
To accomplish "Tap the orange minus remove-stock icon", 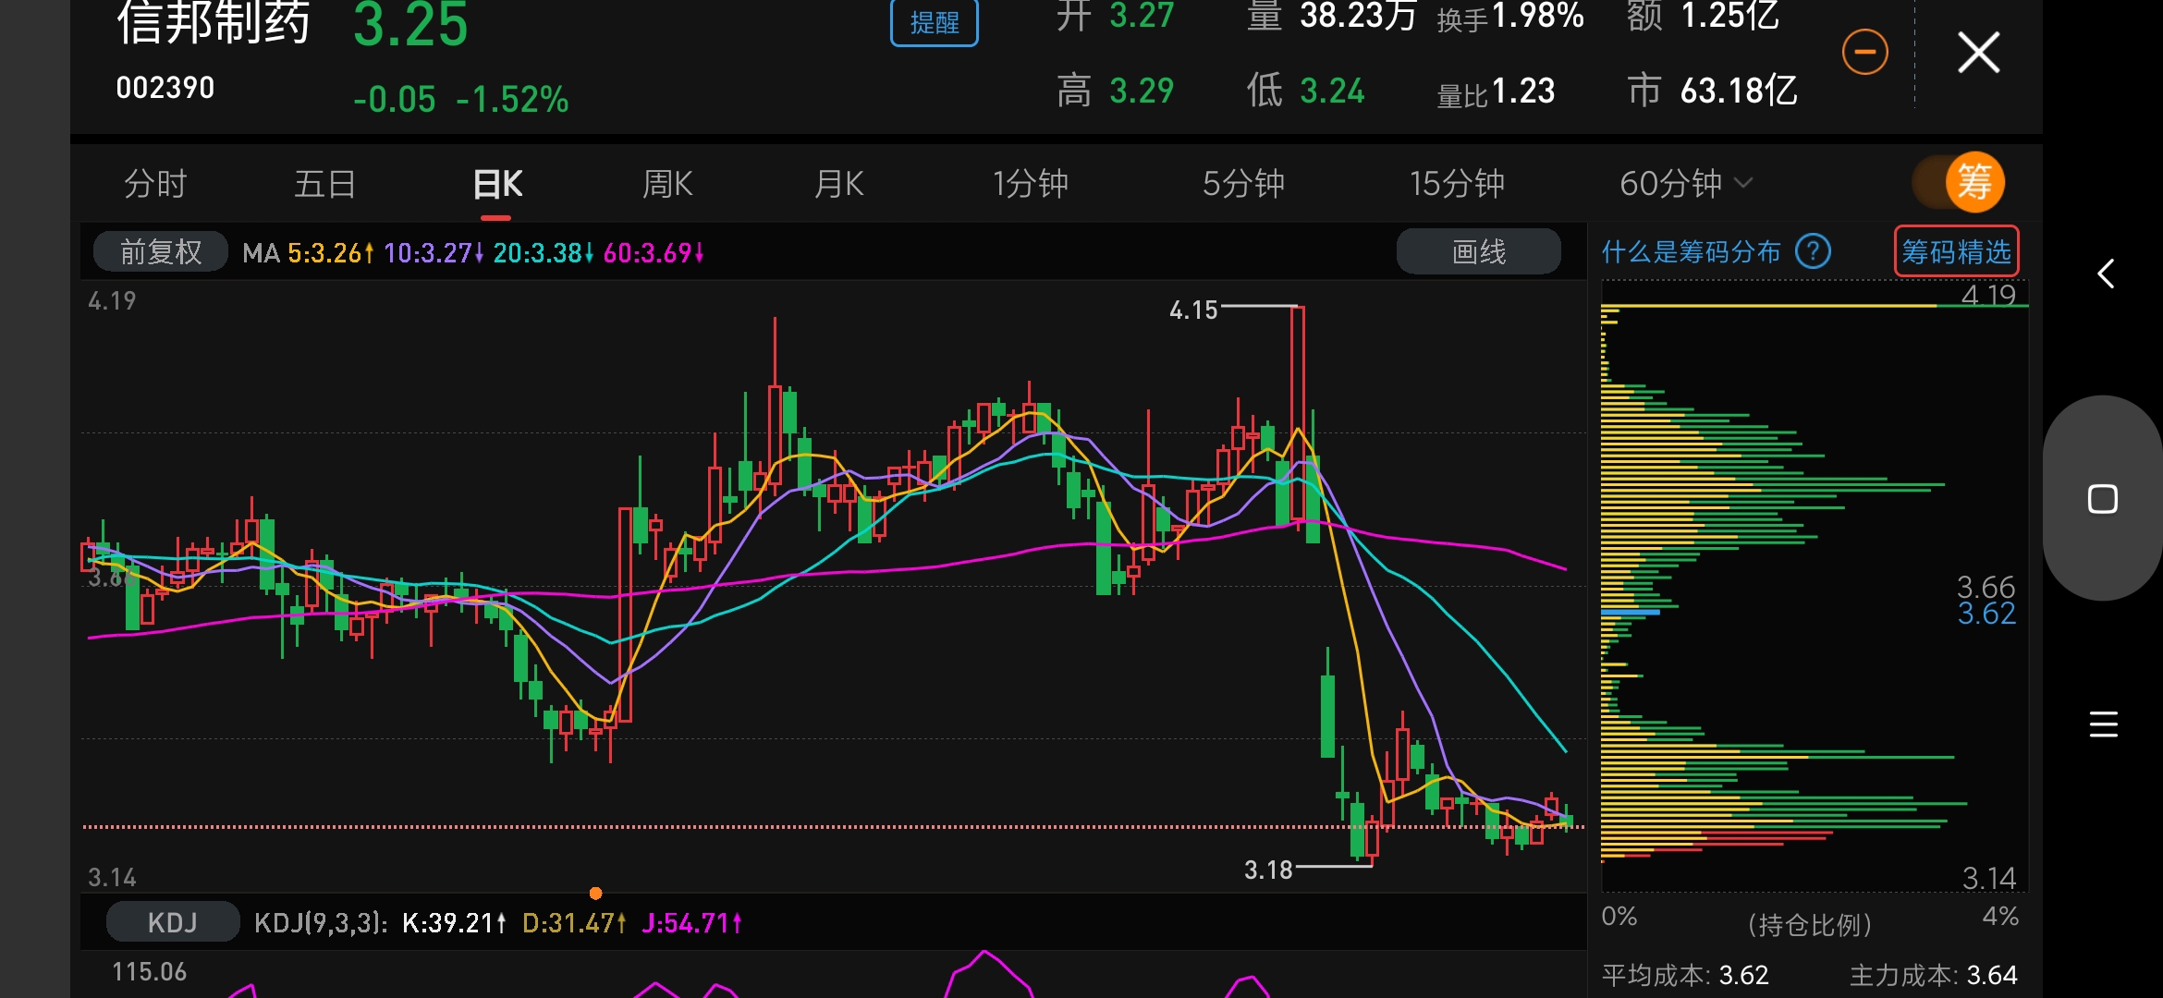I will point(1864,52).
